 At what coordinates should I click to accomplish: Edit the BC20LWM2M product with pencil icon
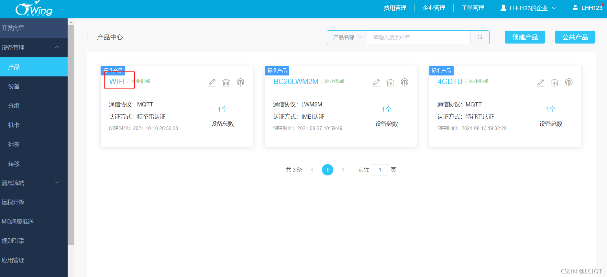376,83
